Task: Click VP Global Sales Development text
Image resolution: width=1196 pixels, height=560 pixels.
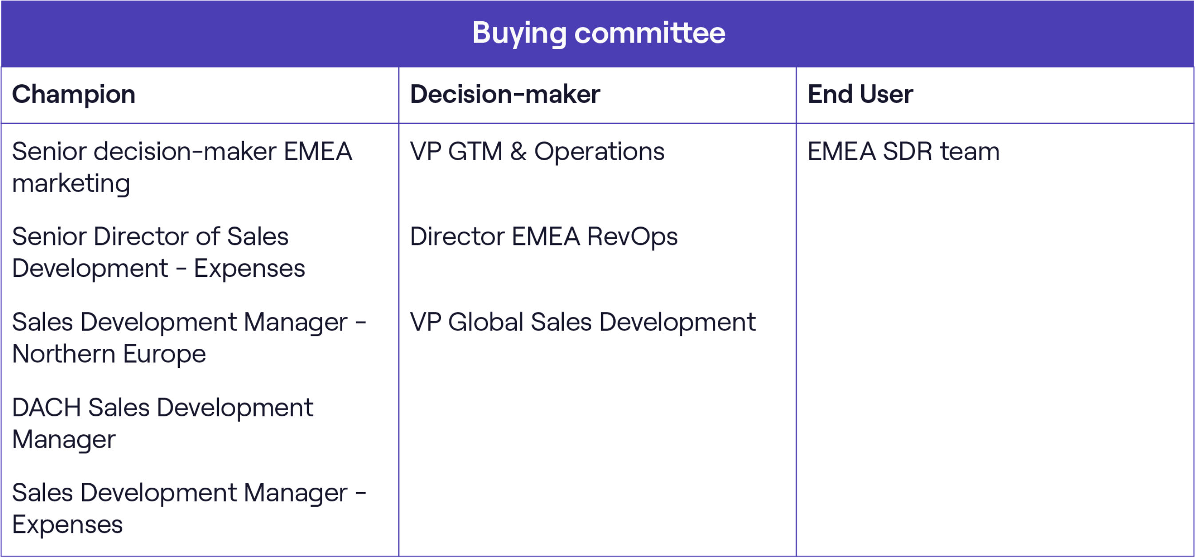Action: click(x=582, y=322)
